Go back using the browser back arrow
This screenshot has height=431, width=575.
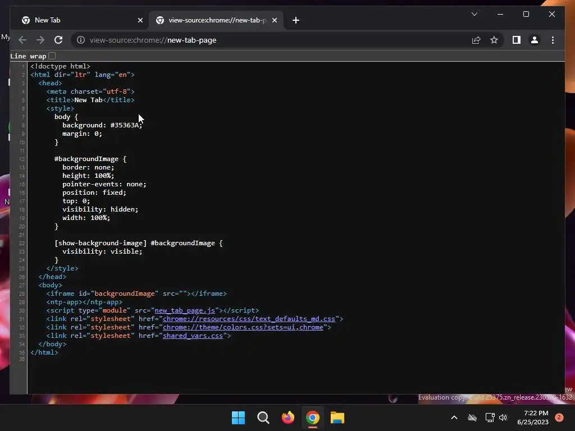coord(22,40)
